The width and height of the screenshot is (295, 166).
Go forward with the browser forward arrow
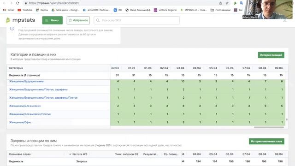(x=11, y=3)
